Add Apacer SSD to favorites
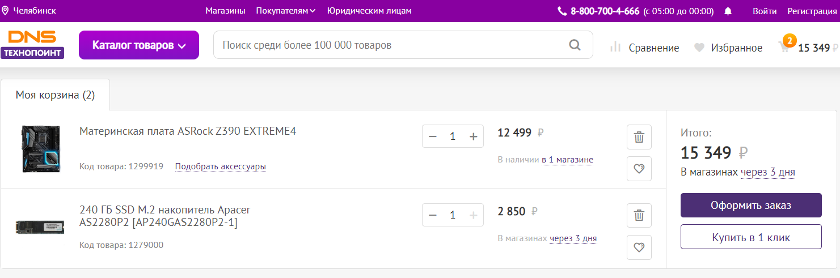This screenshot has width=840, height=278. pos(639,247)
